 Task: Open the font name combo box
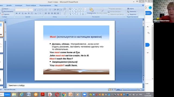22,10
